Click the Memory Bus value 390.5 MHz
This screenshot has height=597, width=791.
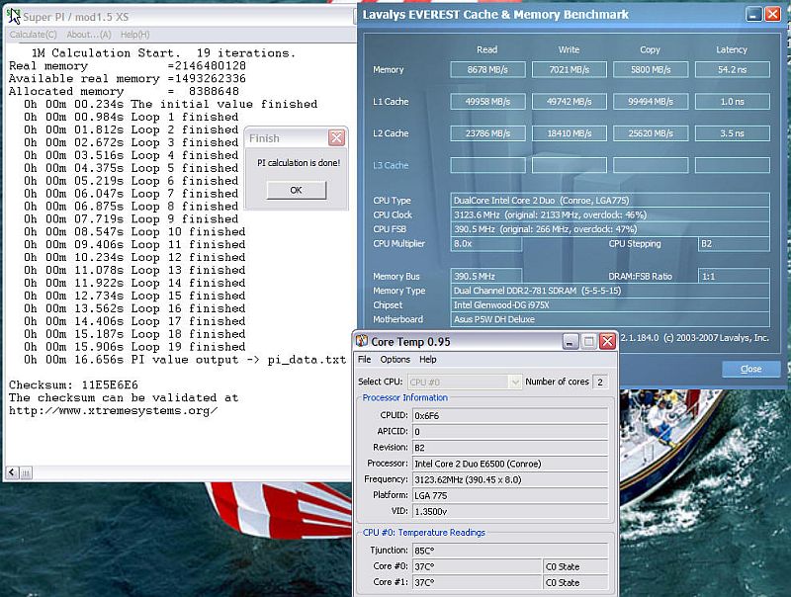[485, 277]
